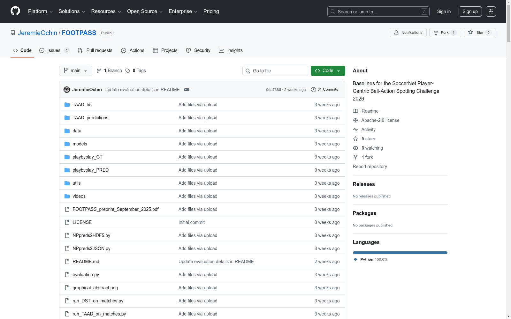Open the 'Initial commit' message for LICENSE
This screenshot has width=511, height=319.
(x=192, y=222)
